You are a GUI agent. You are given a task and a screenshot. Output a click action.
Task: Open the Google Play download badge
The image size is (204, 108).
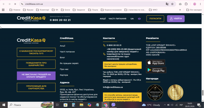[x=156, y=70]
